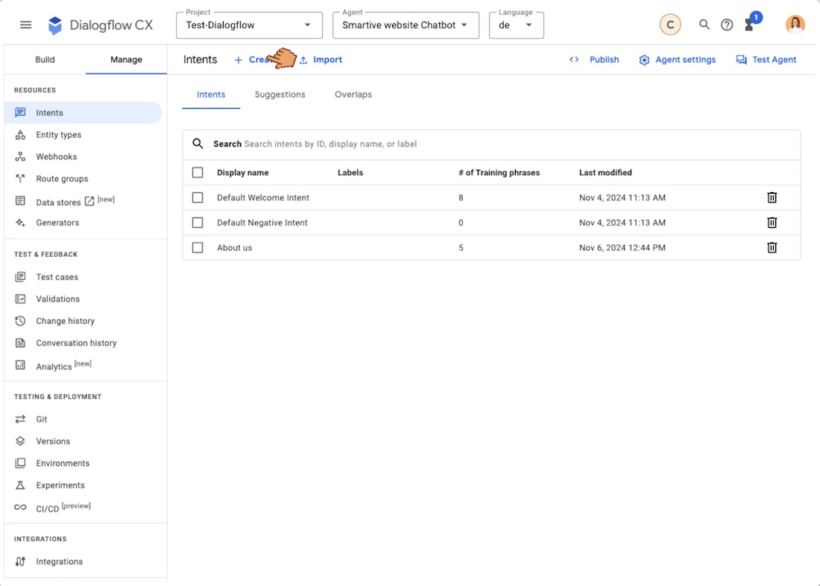The height and width of the screenshot is (586, 820).
Task: Switch to the Build tab
Action: [x=45, y=60]
